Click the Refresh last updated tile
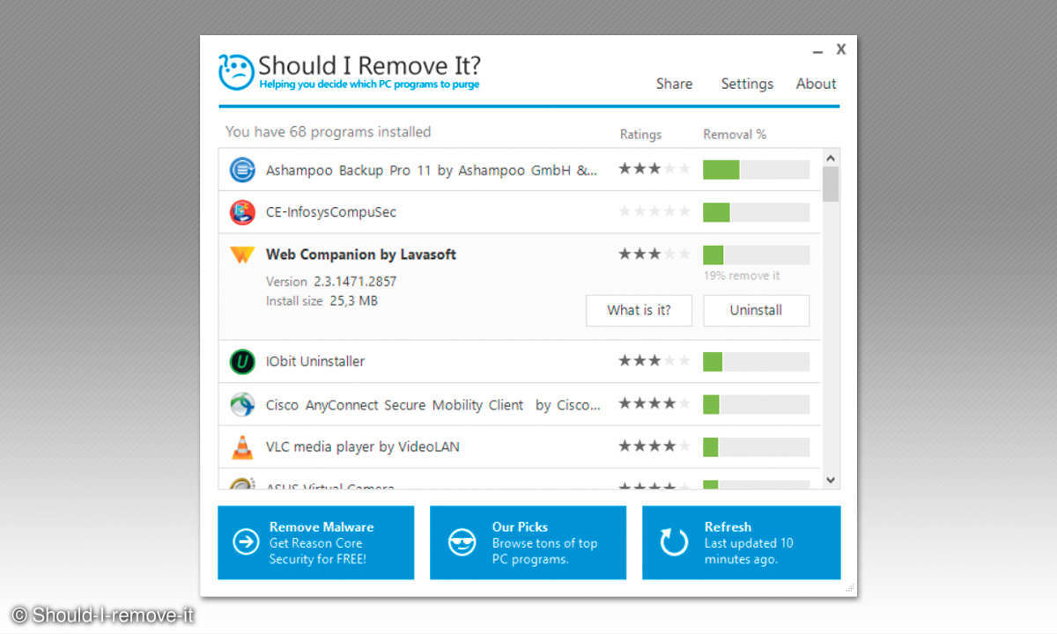The height and width of the screenshot is (634, 1057). 741,542
